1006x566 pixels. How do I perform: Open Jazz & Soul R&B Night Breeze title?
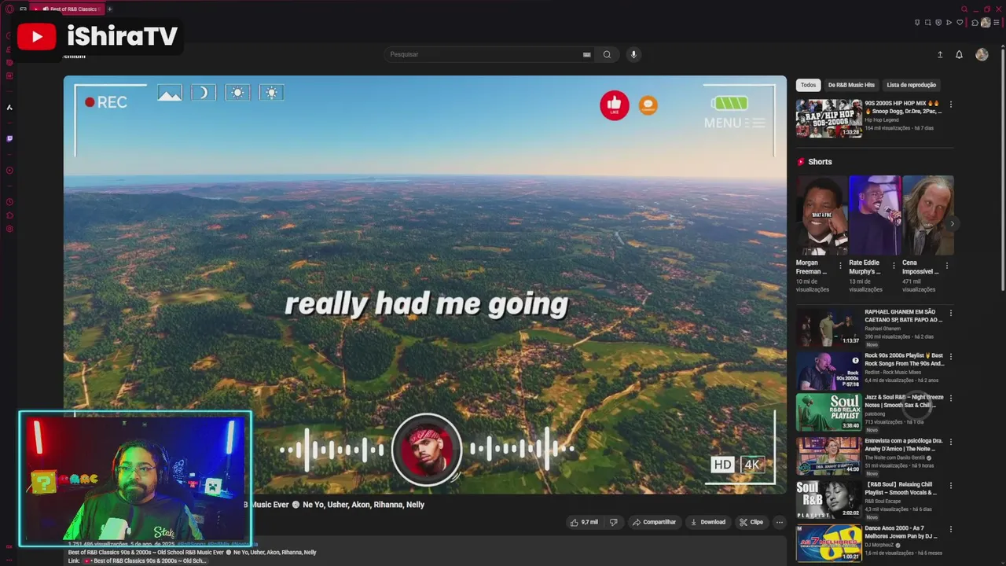(x=904, y=401)
